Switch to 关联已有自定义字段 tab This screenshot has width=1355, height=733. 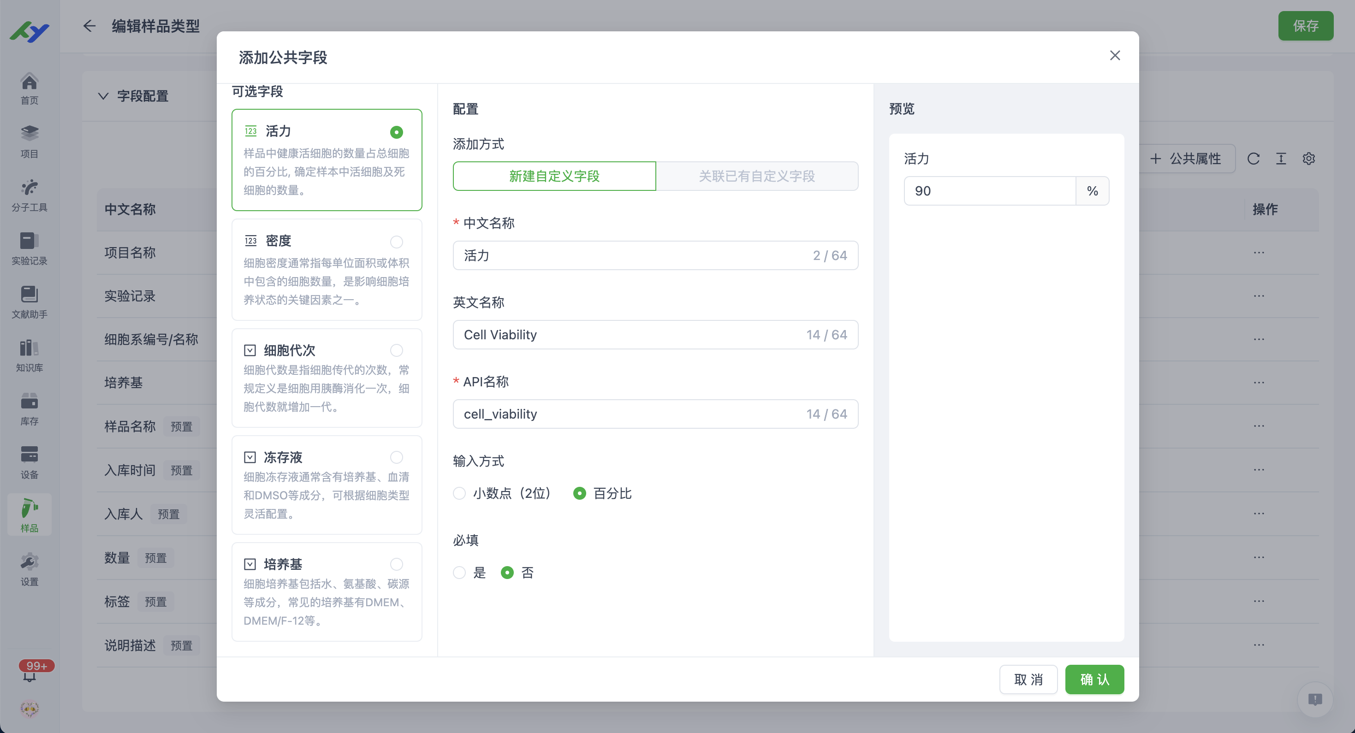756,176
